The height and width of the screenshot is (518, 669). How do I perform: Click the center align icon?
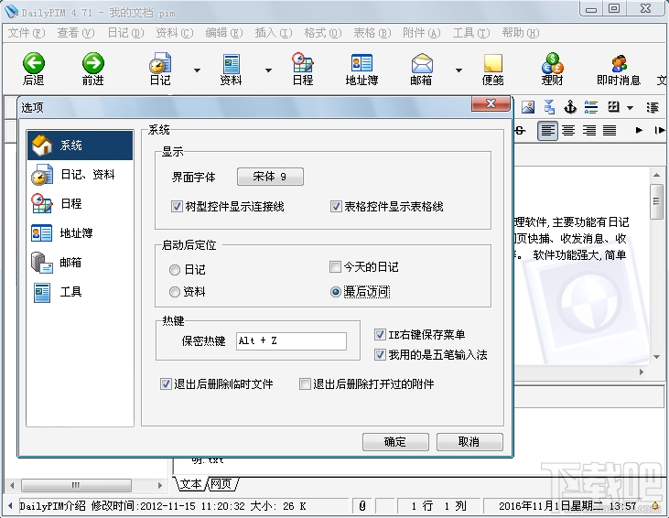point(568,130)
